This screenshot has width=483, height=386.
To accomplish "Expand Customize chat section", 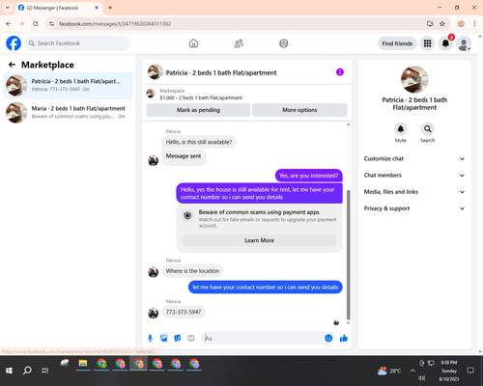I will (x=414, y=158).
